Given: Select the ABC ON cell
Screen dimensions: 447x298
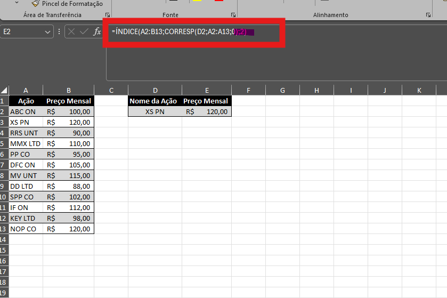Looking at the screenshot, I should tap(26, 111).
